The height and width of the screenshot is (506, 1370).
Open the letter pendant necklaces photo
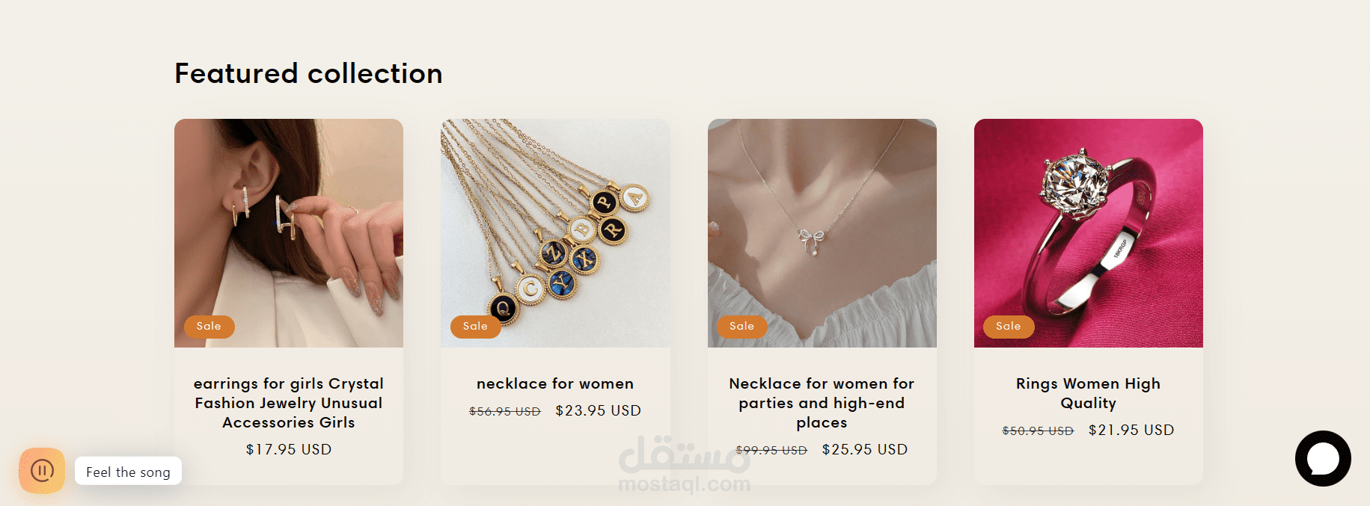pyautogui.click(x=555, y=233)
